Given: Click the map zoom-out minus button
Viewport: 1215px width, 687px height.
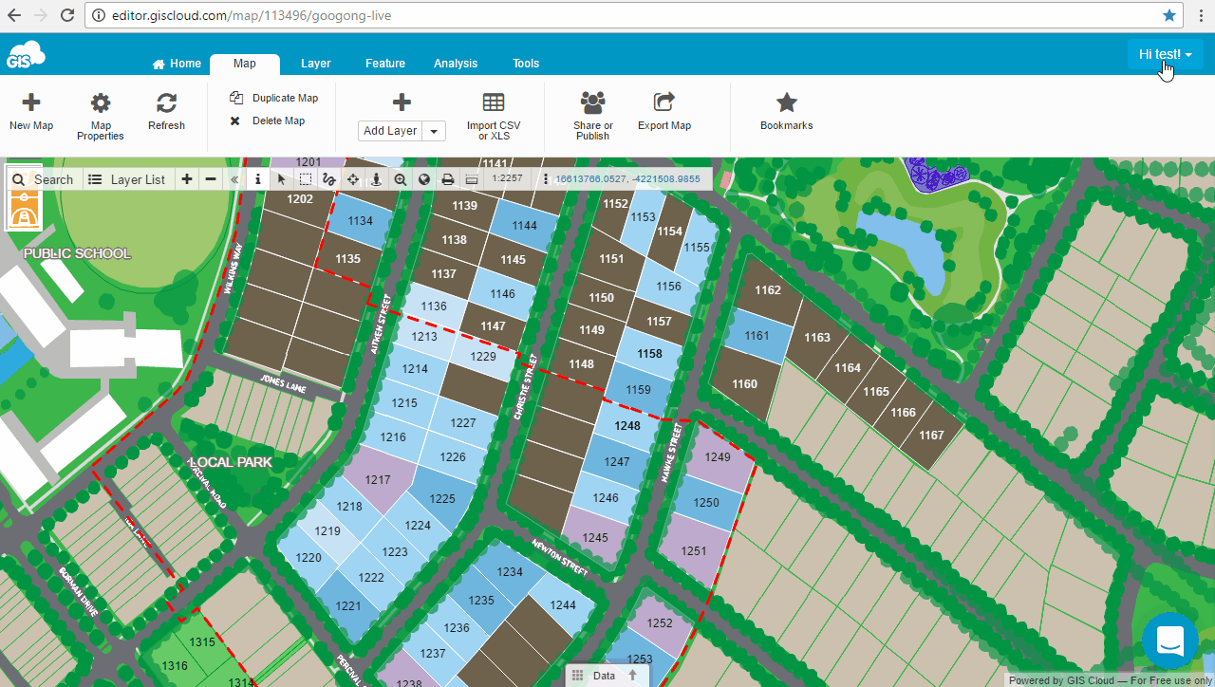Looking at the screenshot, I should 211,179.
